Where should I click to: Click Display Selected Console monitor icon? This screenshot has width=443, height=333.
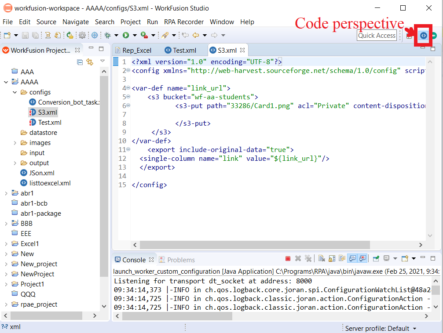coord(386,258)
